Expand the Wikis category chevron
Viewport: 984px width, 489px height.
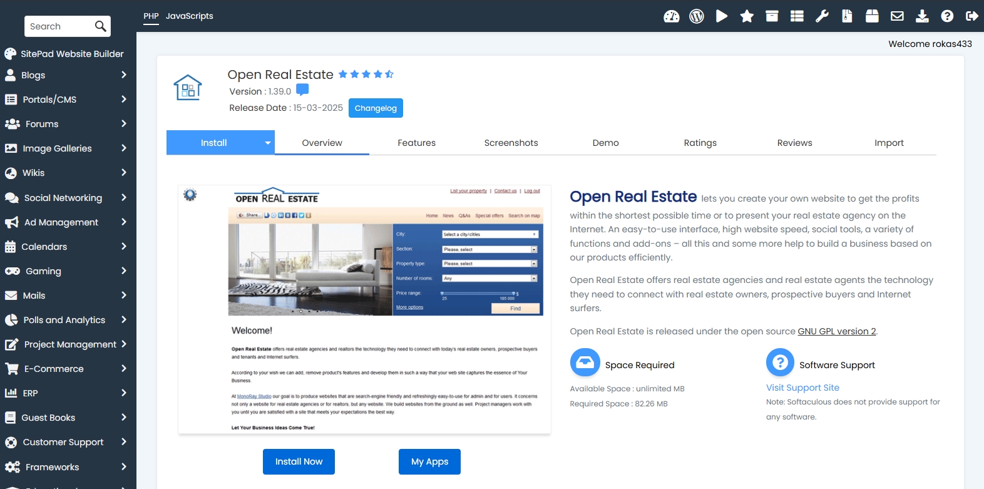pos(124,173)
